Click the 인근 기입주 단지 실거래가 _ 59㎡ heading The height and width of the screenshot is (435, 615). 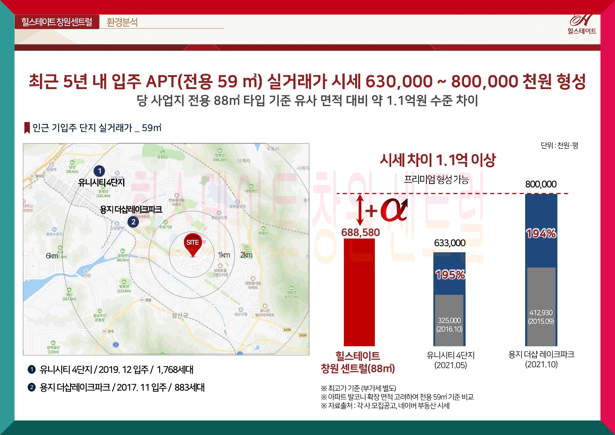coord(97,128)
